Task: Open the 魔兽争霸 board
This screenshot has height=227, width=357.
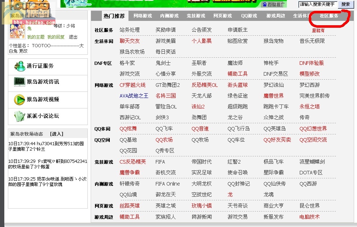Action: [x=130, y=173]
